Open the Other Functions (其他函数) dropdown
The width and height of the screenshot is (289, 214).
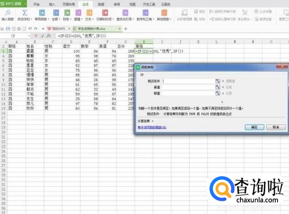(164, 15)
